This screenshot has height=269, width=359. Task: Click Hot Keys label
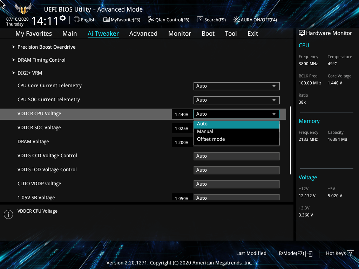pos(336,254)
